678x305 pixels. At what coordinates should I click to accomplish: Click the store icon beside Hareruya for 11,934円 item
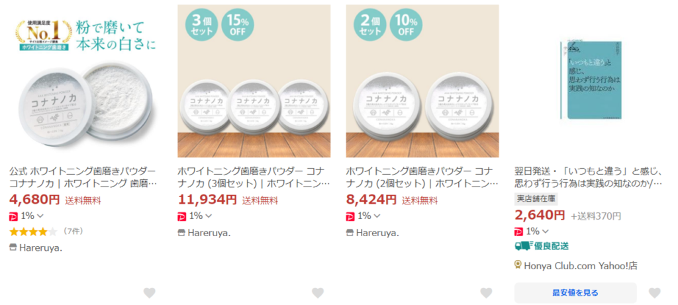(x=182, y=232)
